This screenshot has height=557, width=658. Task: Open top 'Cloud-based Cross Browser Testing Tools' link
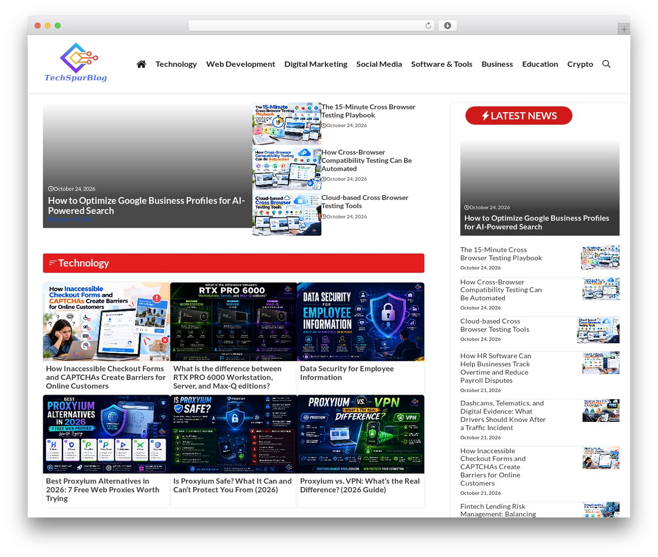click(x=364, y=201)
